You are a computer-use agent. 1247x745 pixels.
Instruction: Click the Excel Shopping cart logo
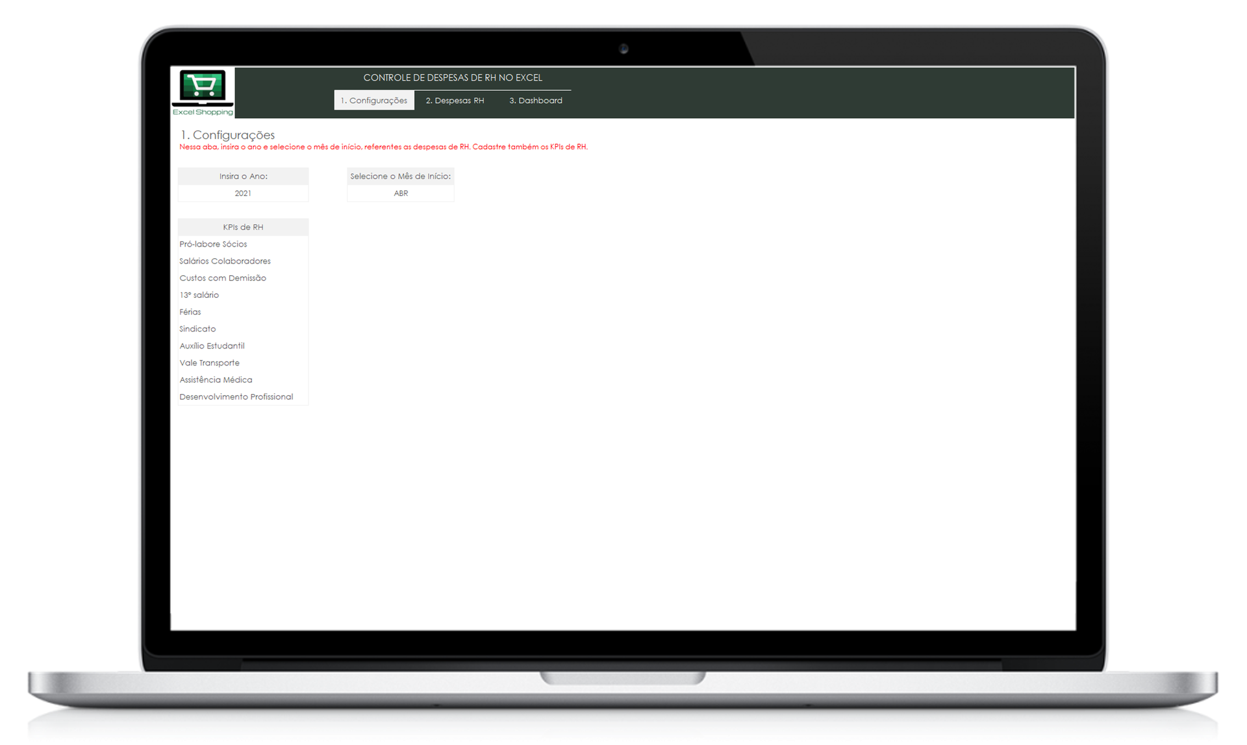(x=203, y=92)
